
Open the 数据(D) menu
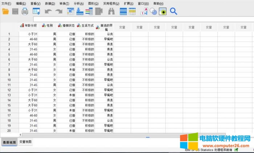(50, 3)
